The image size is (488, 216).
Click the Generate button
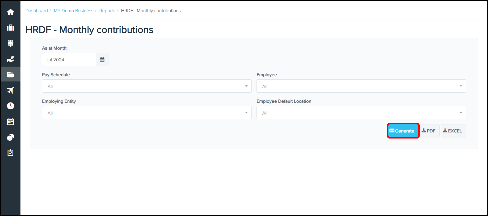tap(403, 131)
